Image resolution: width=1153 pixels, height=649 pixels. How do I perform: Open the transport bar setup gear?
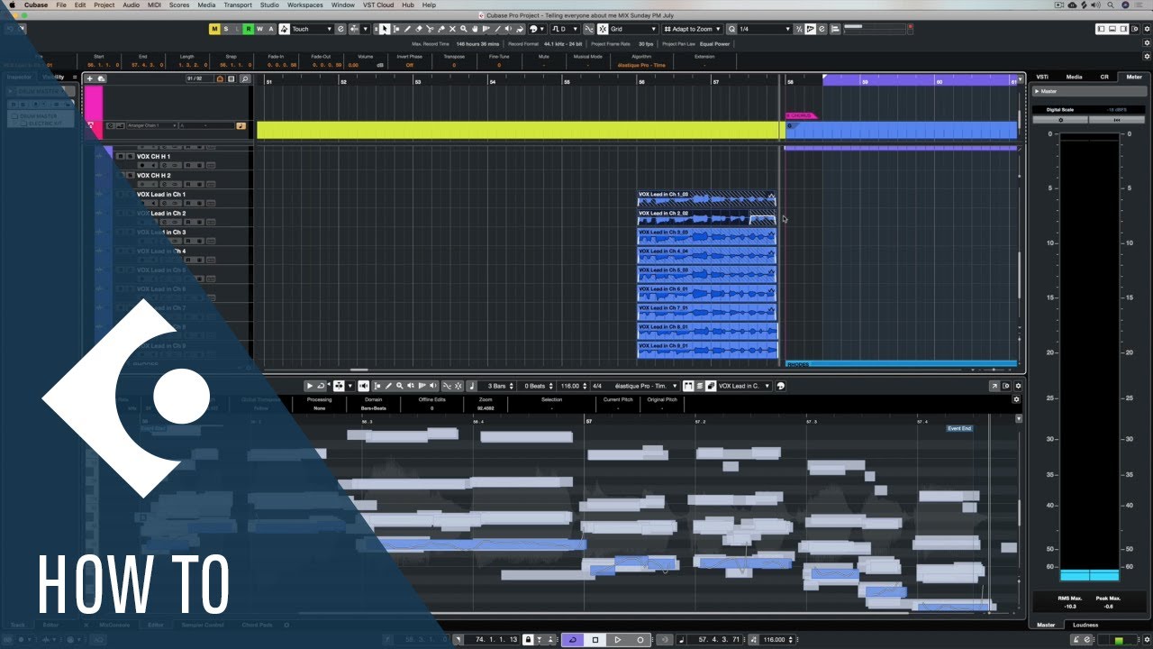[1145, 640]
